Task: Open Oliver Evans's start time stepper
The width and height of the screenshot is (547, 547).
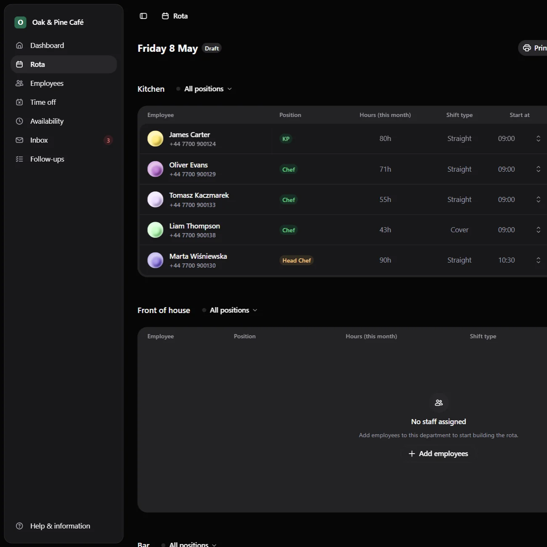Action: coord(538,169)
